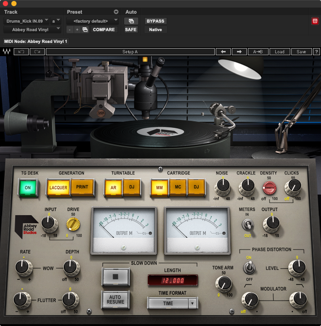This screenshot has width=321, height=326.
Task: Open the Abbey Road Vinyl plugin dropdown
Action: pos(32,30)
